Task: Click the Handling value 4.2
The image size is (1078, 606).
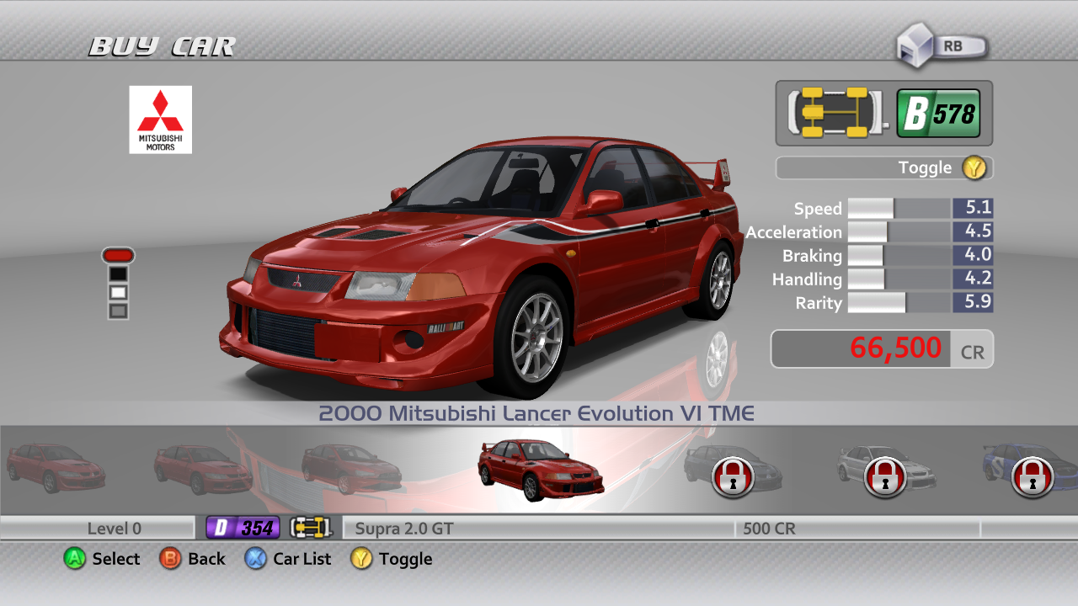Action: pyautogui.click(x=974, y=279)
